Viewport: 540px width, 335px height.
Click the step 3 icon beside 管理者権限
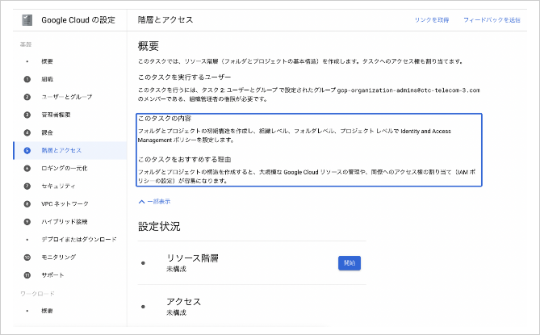pos(27,115)
